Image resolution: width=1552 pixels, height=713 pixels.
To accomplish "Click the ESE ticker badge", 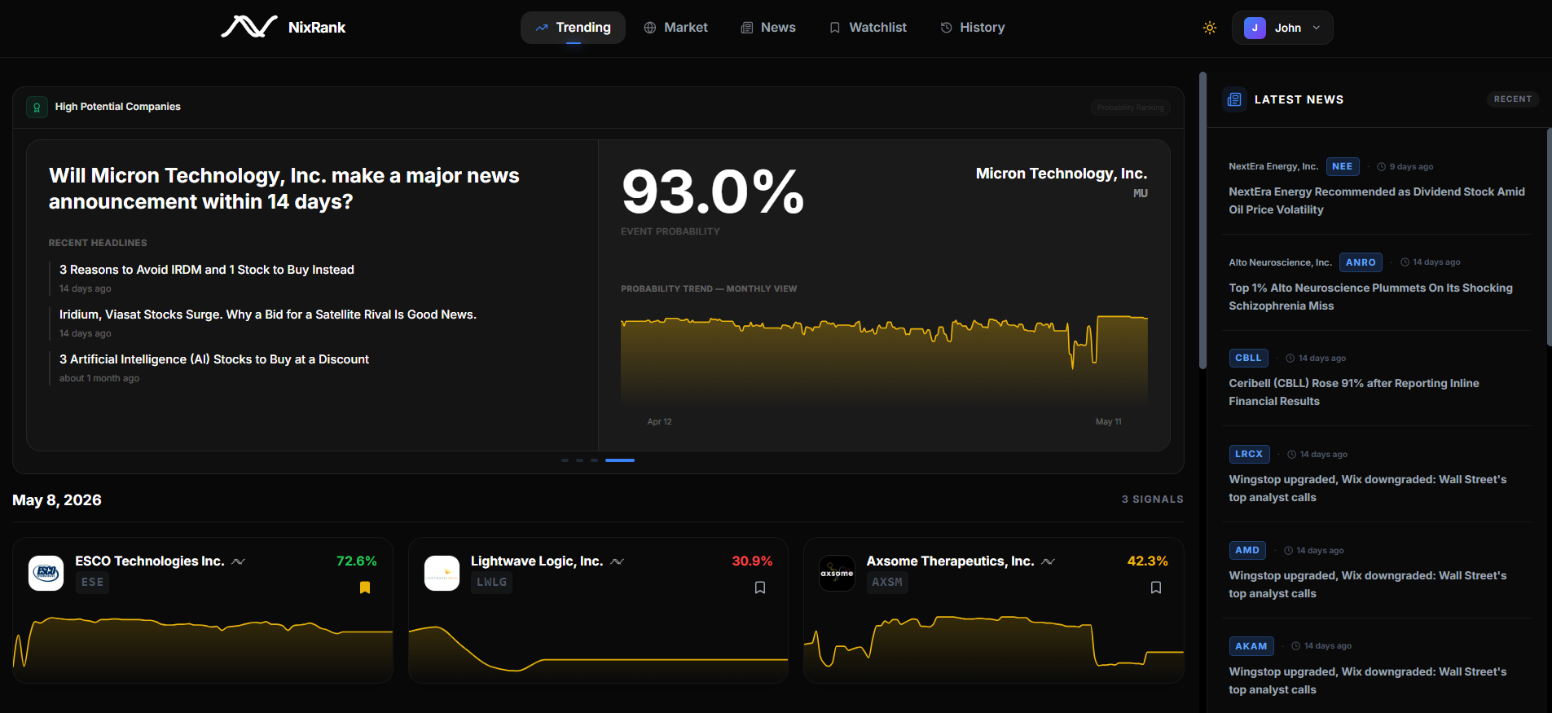I will click(93, 583).
